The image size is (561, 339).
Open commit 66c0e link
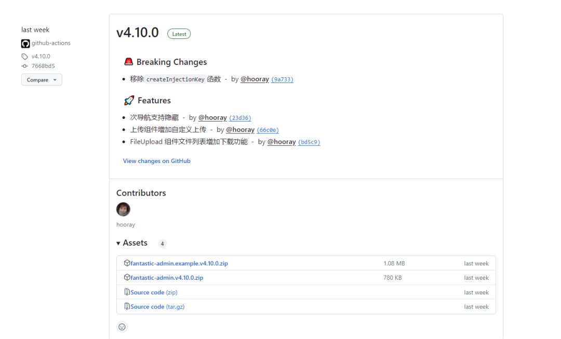point(268,130)
